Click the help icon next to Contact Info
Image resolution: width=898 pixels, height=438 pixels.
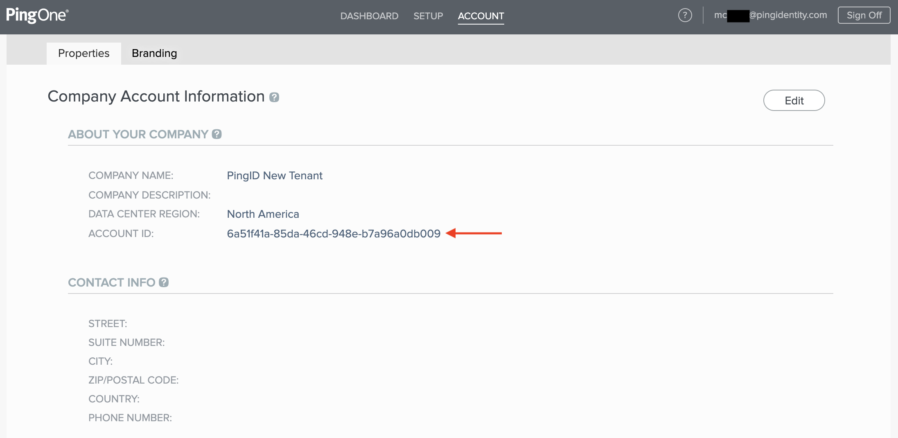[163, 282]
